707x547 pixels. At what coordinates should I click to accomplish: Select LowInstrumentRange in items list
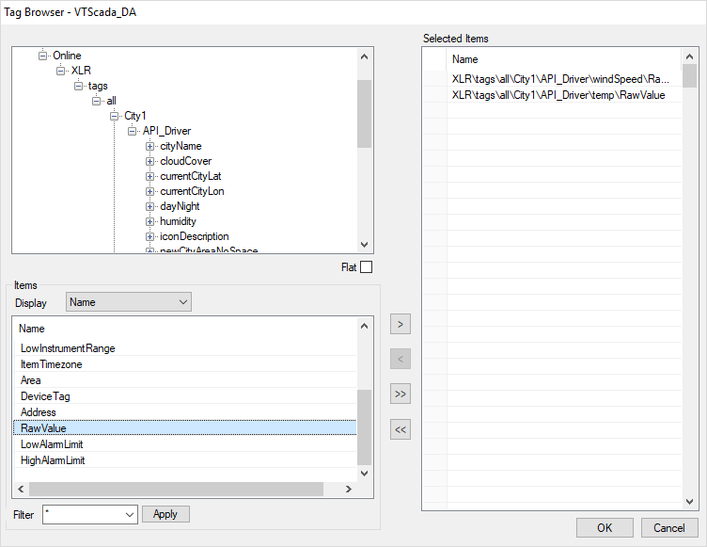(x=185, y=348)
